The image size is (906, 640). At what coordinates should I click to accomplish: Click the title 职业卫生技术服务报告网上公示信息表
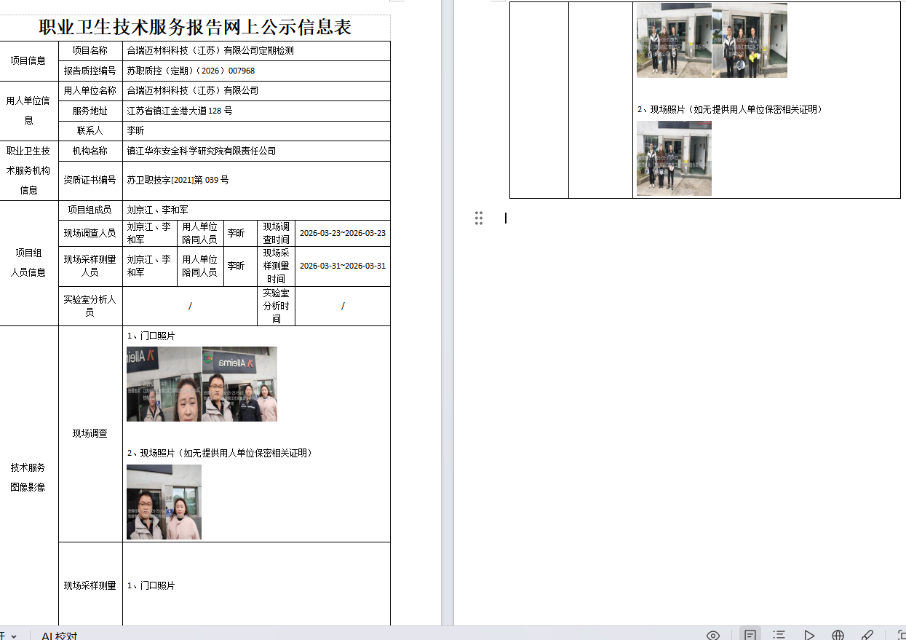point(195,28)
